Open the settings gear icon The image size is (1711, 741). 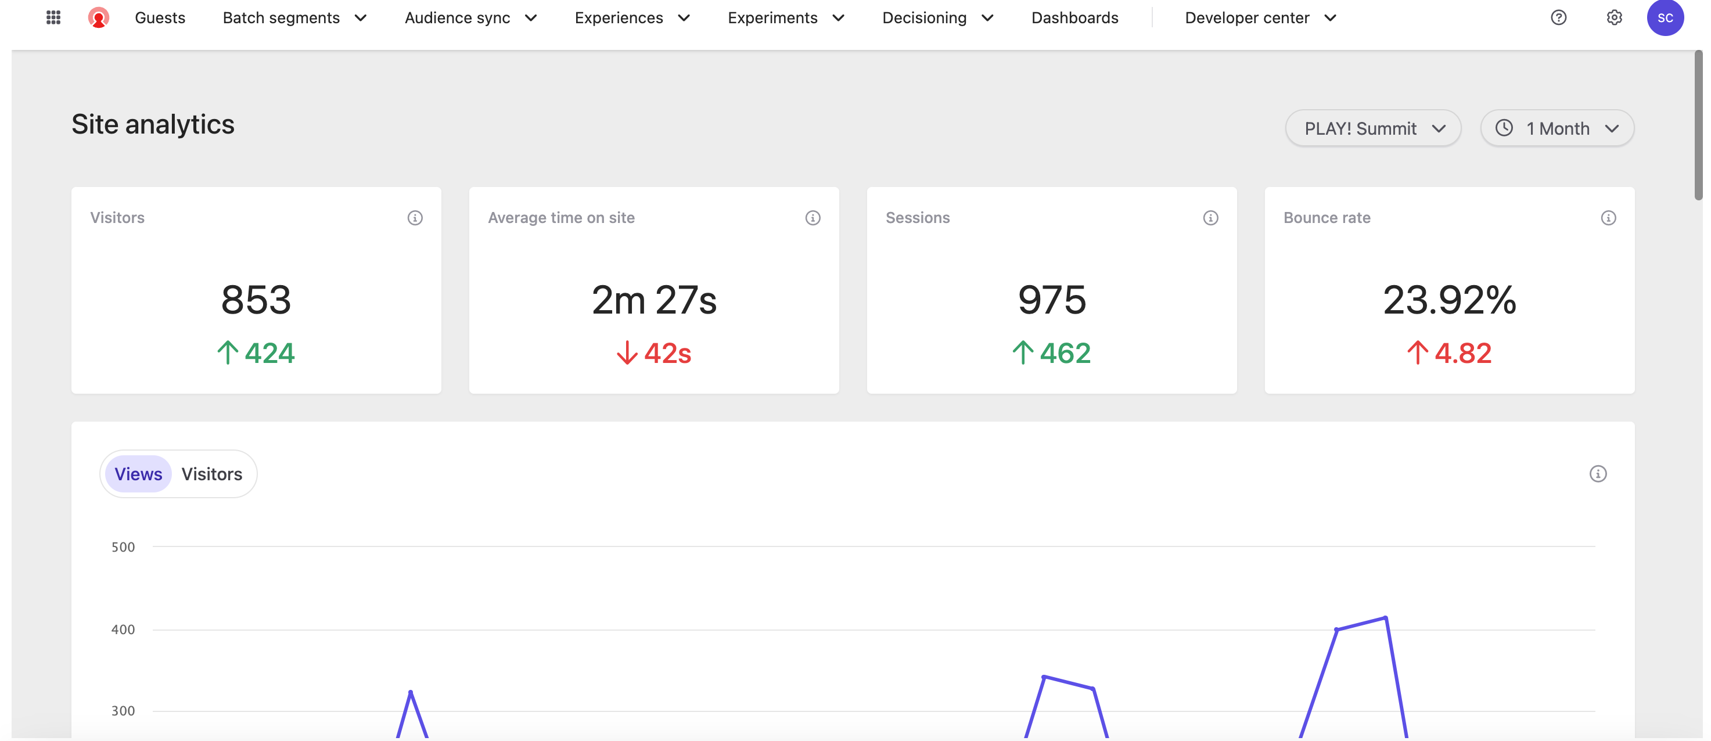coord(1614,18)
